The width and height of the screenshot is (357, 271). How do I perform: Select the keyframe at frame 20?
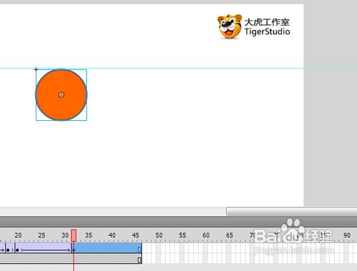pos(17,250)
